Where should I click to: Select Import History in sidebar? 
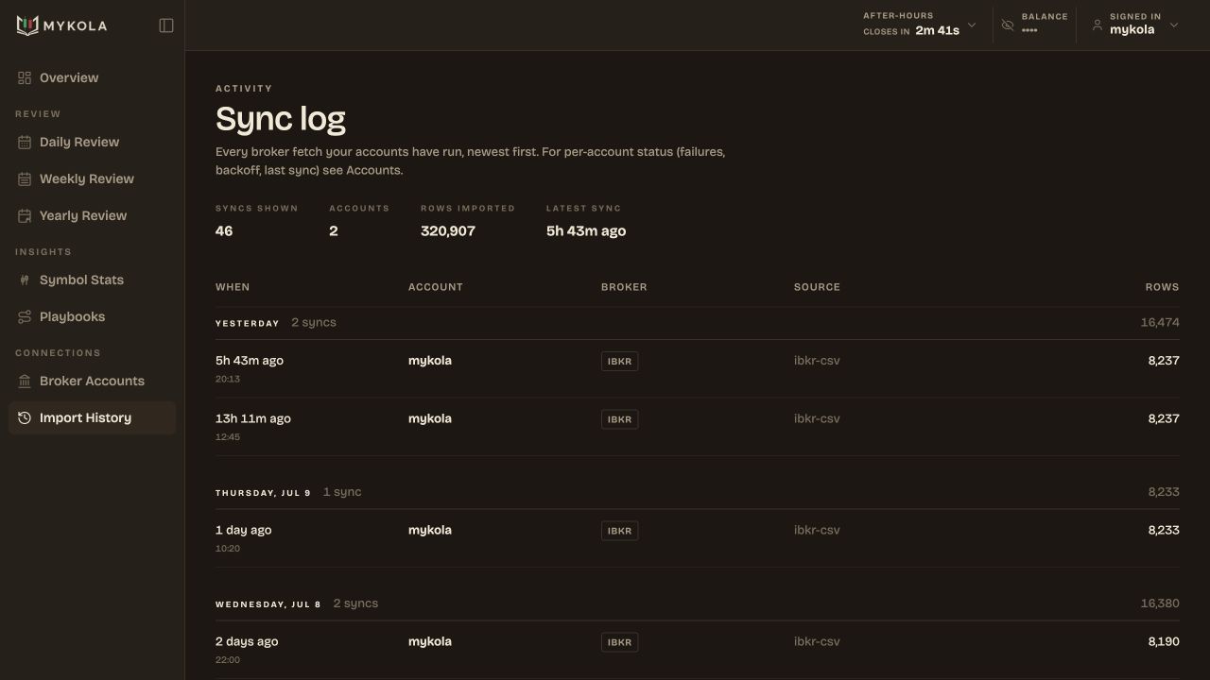92,417
